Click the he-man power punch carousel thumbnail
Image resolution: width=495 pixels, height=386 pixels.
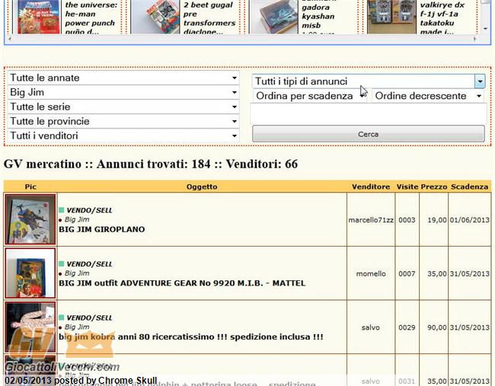click(39, 17)
